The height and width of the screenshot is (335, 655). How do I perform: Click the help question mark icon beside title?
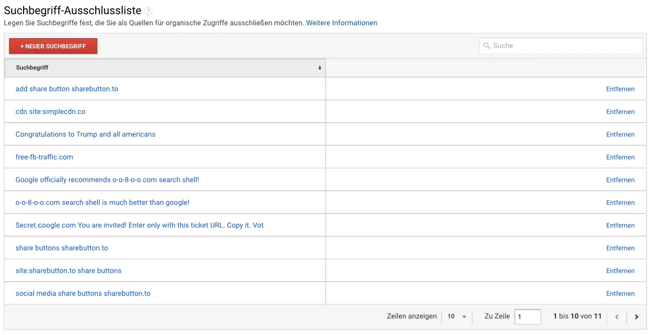click(x=148, y=11)
